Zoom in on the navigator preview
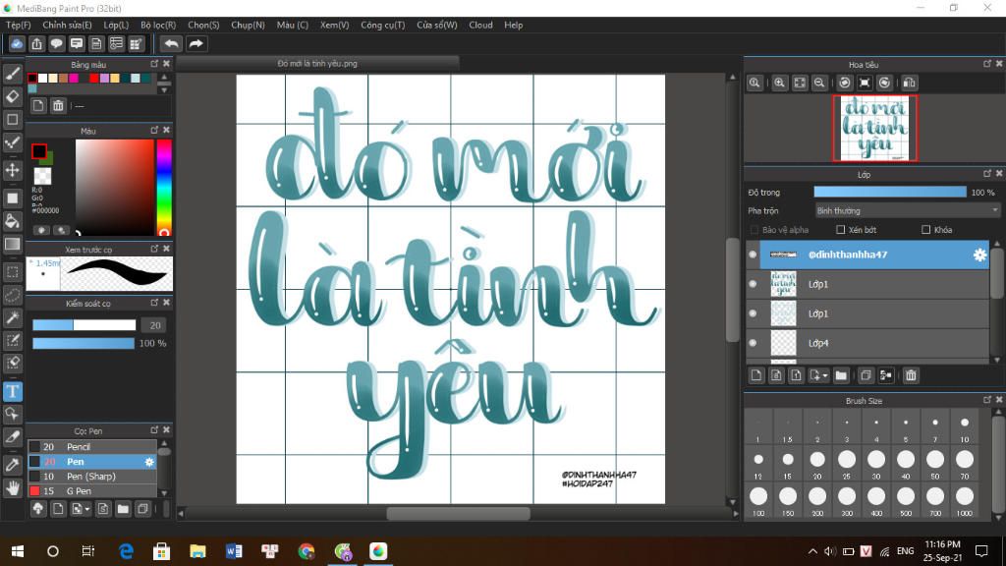This screenshot has width=1006, height=566. click(779, 83)
